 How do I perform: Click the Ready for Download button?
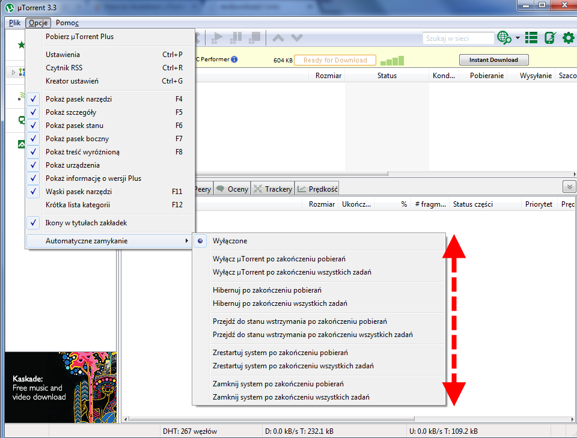click(335, 60)
